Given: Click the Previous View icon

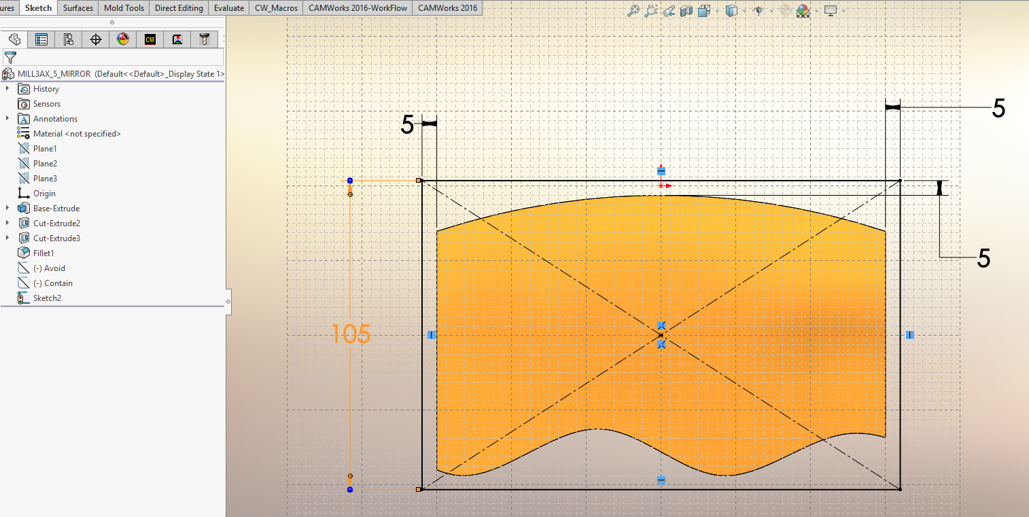Looking at the screenshot, I should click(669, 11).
